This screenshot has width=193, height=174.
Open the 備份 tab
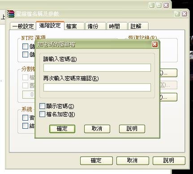click(x=95, y=26)
